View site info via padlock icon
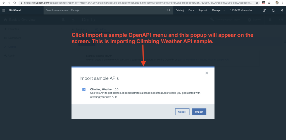Image resolution: width=286 pixels, height=140 pixels. pos(22,3)
